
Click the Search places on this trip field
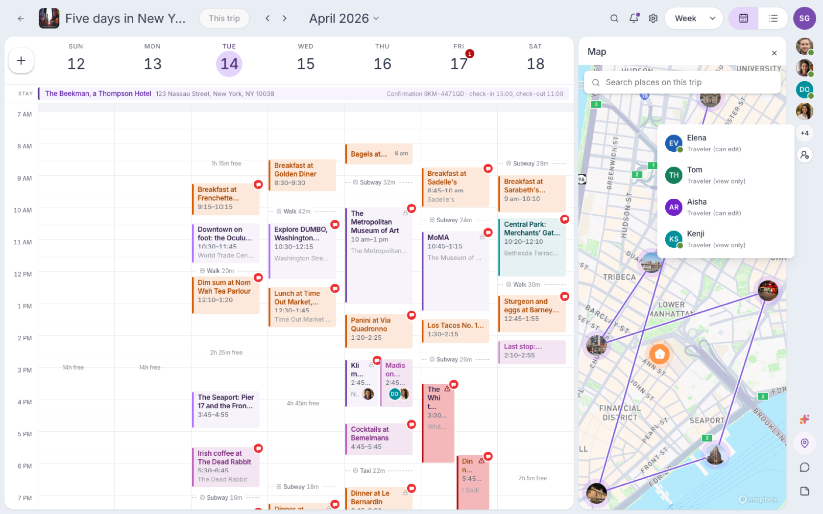click(x=682, y=82)
